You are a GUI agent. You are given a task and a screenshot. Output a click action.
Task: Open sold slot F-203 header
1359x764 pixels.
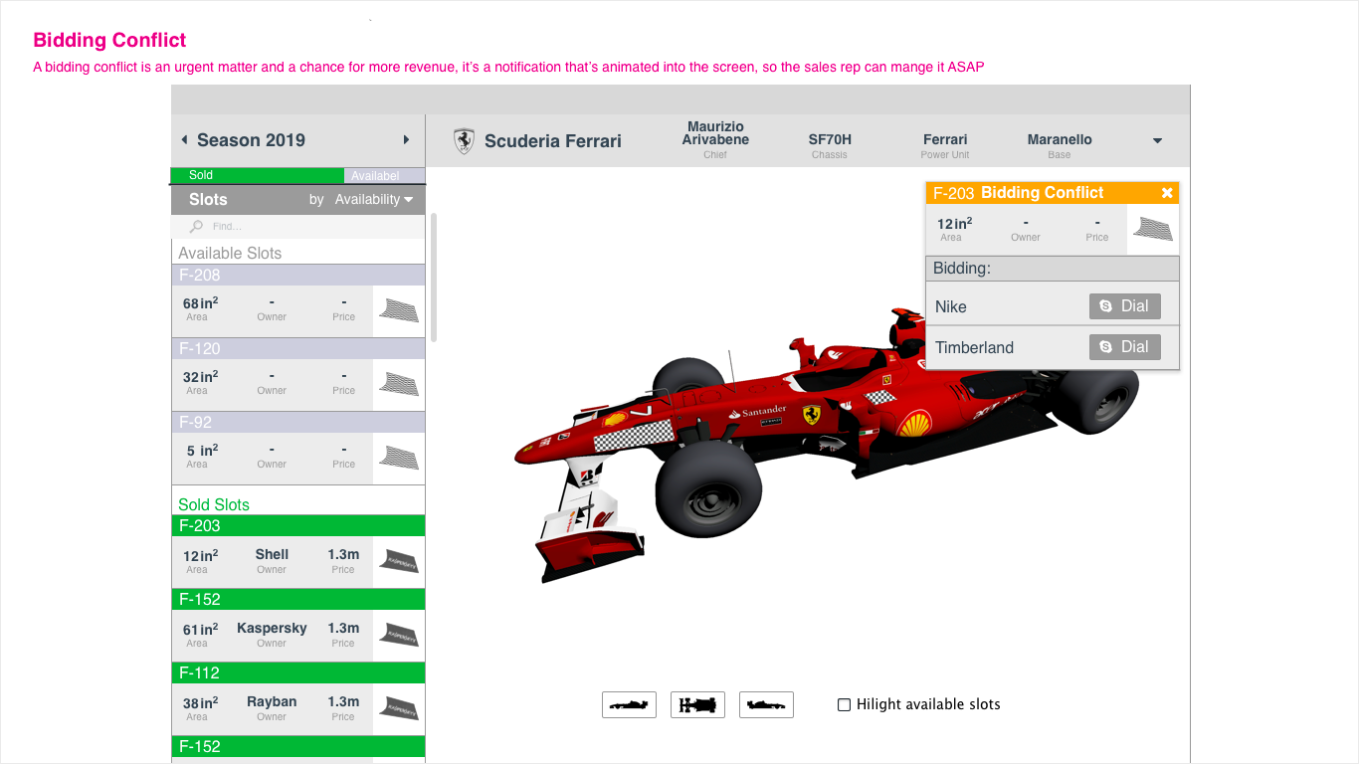[x=298, y=525]
